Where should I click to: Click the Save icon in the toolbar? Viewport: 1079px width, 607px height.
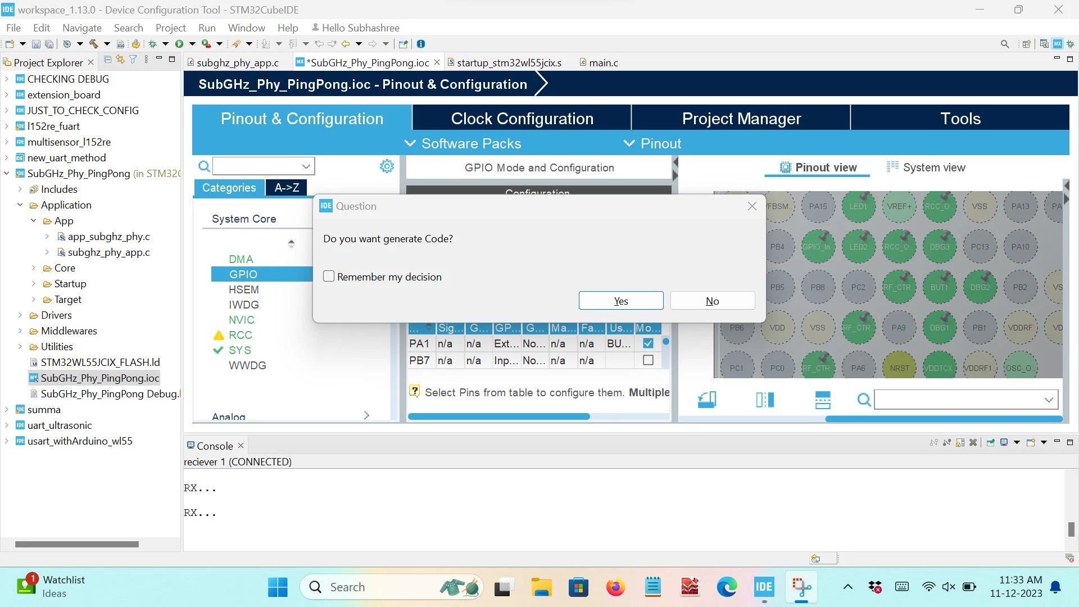point(36,44)
